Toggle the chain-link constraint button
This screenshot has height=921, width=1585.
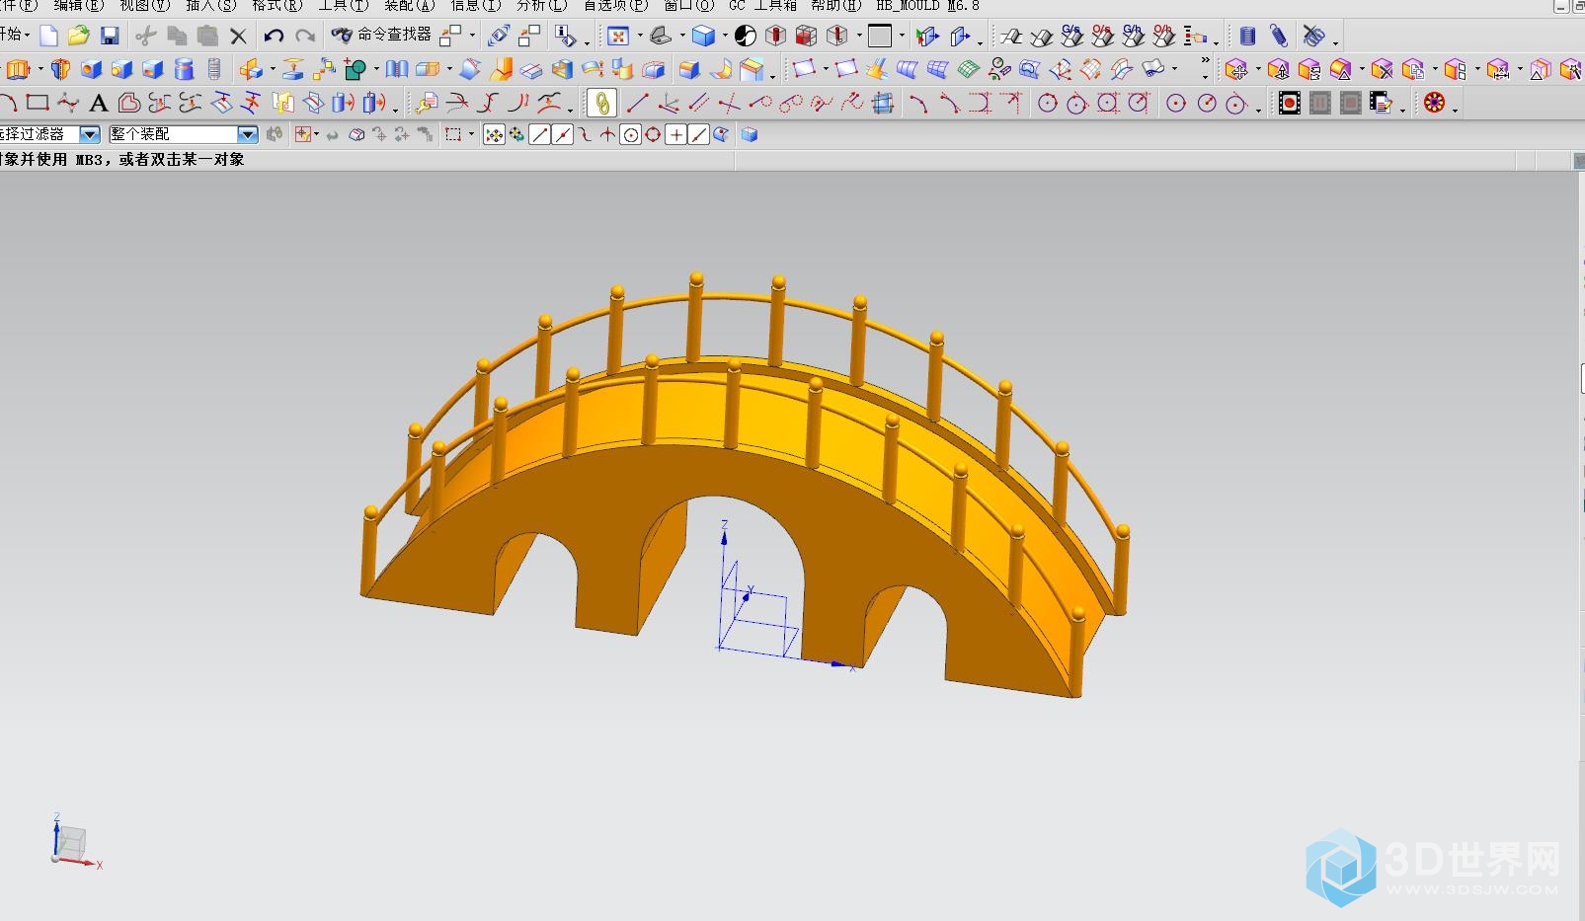pos(601,103)
